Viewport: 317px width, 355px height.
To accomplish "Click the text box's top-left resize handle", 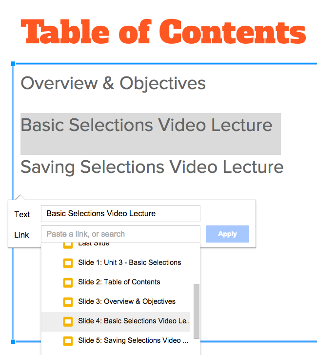I will pyautogui.click(x=13, y=64).
